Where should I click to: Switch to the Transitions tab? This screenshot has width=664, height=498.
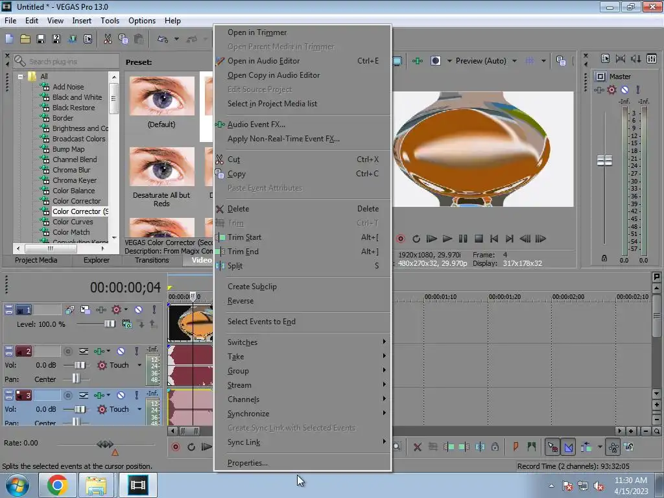coord(152,260)
